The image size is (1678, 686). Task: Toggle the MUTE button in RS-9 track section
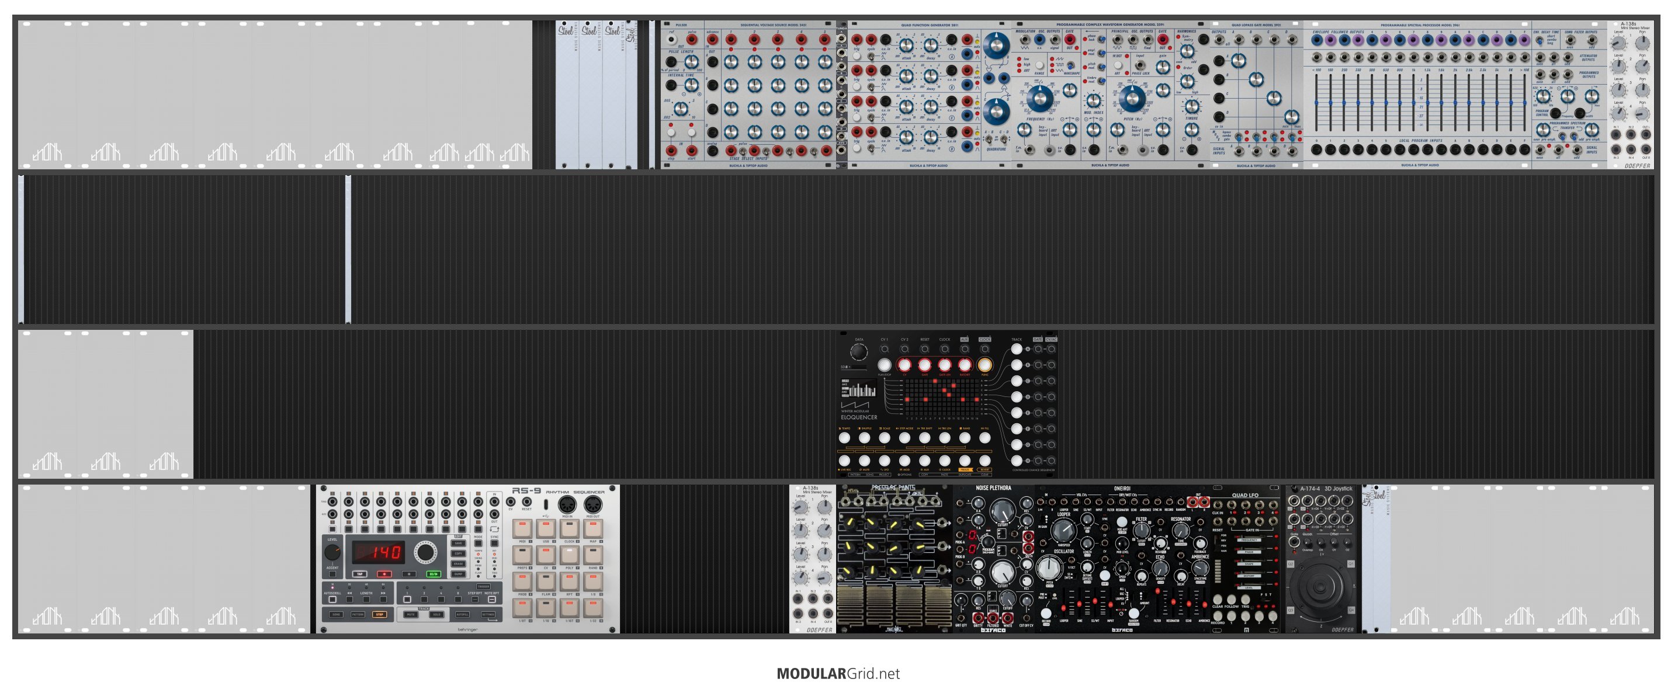tap(410, 614)
